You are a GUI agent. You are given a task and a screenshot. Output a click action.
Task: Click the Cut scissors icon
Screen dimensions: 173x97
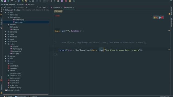point(19,1)
